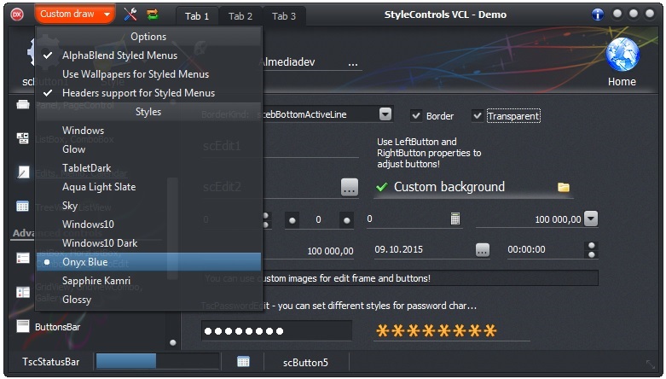This screenshot has height=379, width=666.
Task: Click the ellipsis button in scEdit2 field
Action: coord(350,188)
